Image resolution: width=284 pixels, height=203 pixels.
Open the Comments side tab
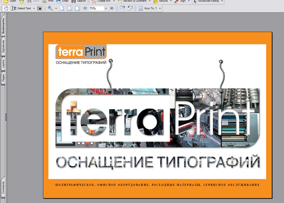(x=3, y=187)
